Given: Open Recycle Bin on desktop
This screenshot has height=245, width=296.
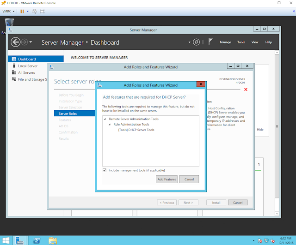Looking at the screenshot, I should pos(9,22).
